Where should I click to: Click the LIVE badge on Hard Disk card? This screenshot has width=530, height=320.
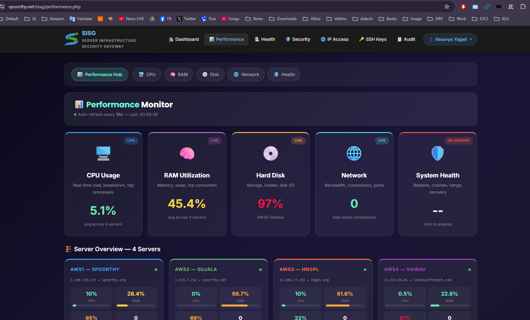[x=298, y=141]
